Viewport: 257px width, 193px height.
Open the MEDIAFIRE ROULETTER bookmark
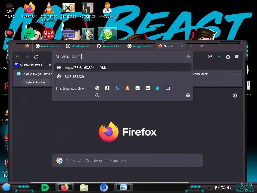click(x=33, y=65)
